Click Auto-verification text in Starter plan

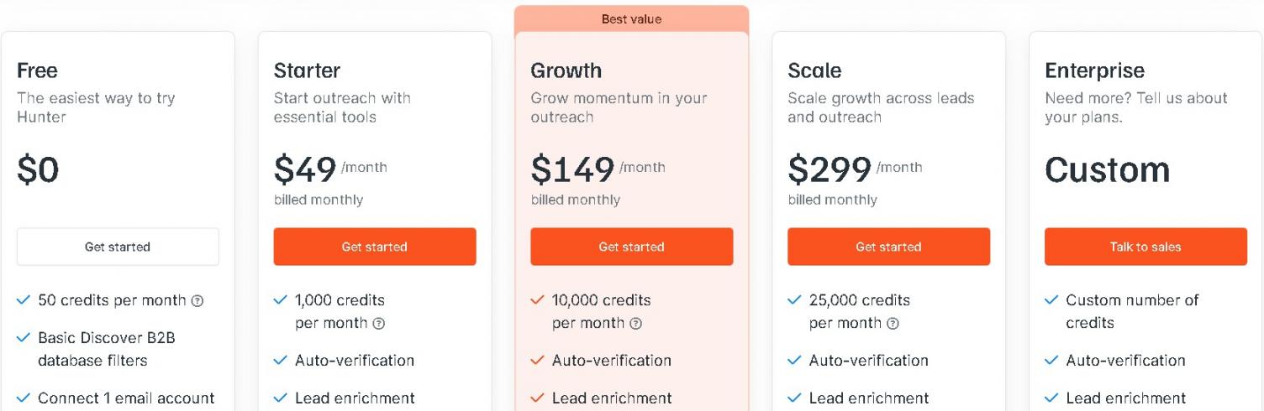coord(354,361)
